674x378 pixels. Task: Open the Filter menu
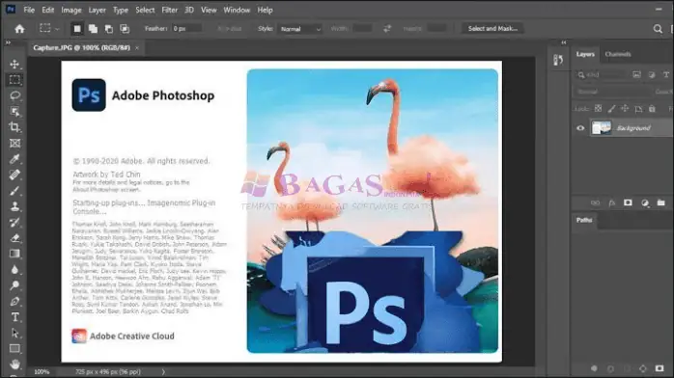tap(169, 10)
